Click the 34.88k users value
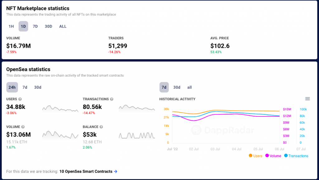Viewport: 319px width, 180px height. [16, 107]
